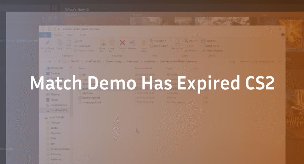Screen dimensions: 304x164
Task: Click SteamLibrary in the breadcrumb
Action: coord(114,61)
